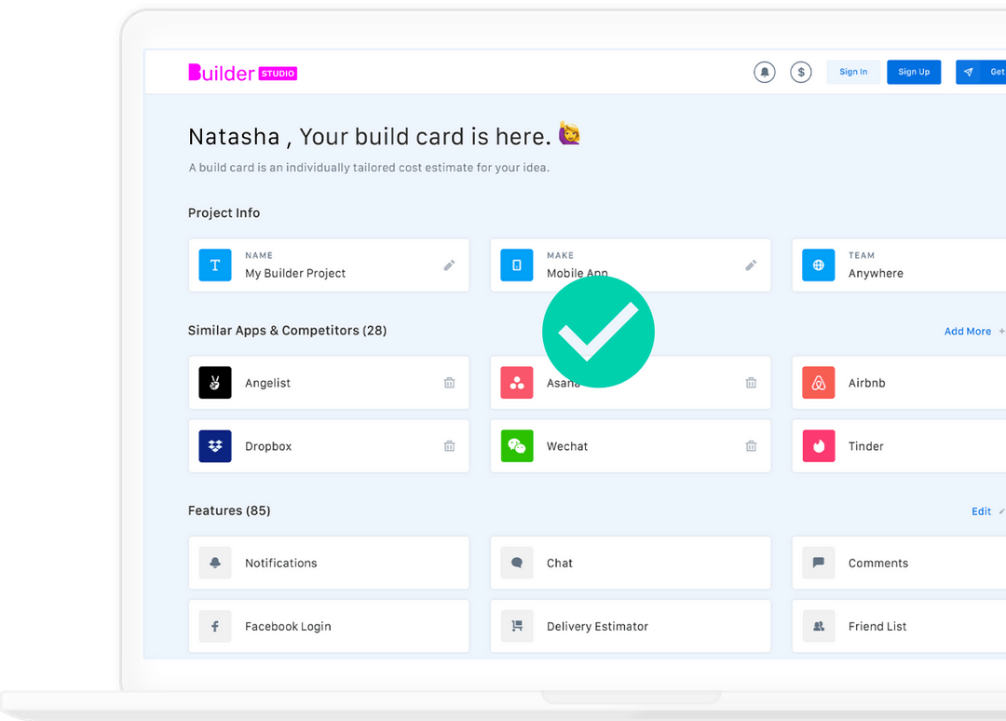Click the Airbnb label

point(867,383)
